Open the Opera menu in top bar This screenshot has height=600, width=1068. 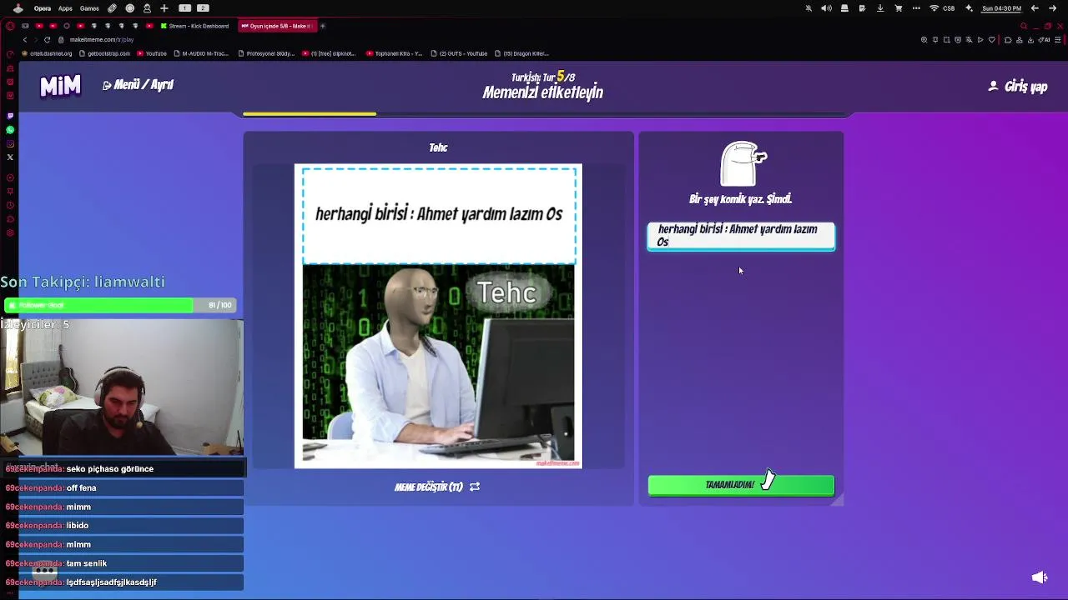pyautogui.click(x=43, y=8)
